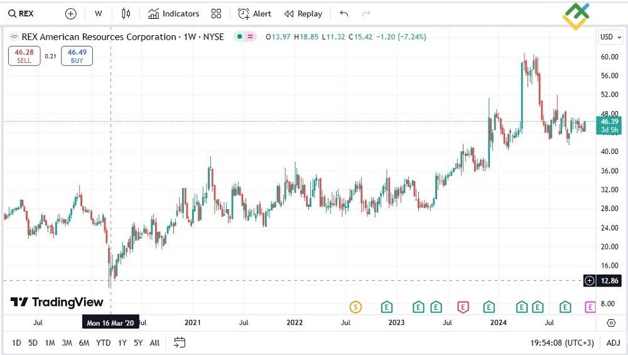Open the earnings E marker before Jul 2024
The image size is (628, 355).
(538, 307)
